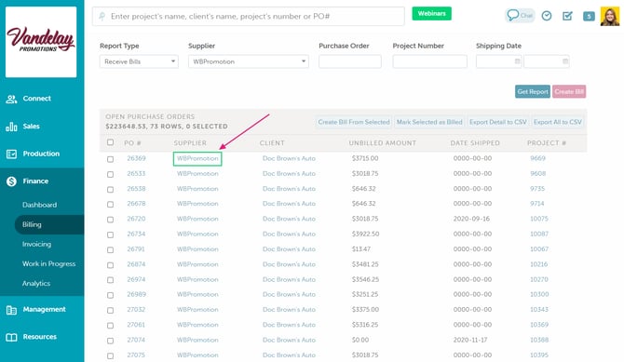The width and height of the screenshot is (624, 362).
Task: Click Mark Selected as Billed
Action: 429,122
